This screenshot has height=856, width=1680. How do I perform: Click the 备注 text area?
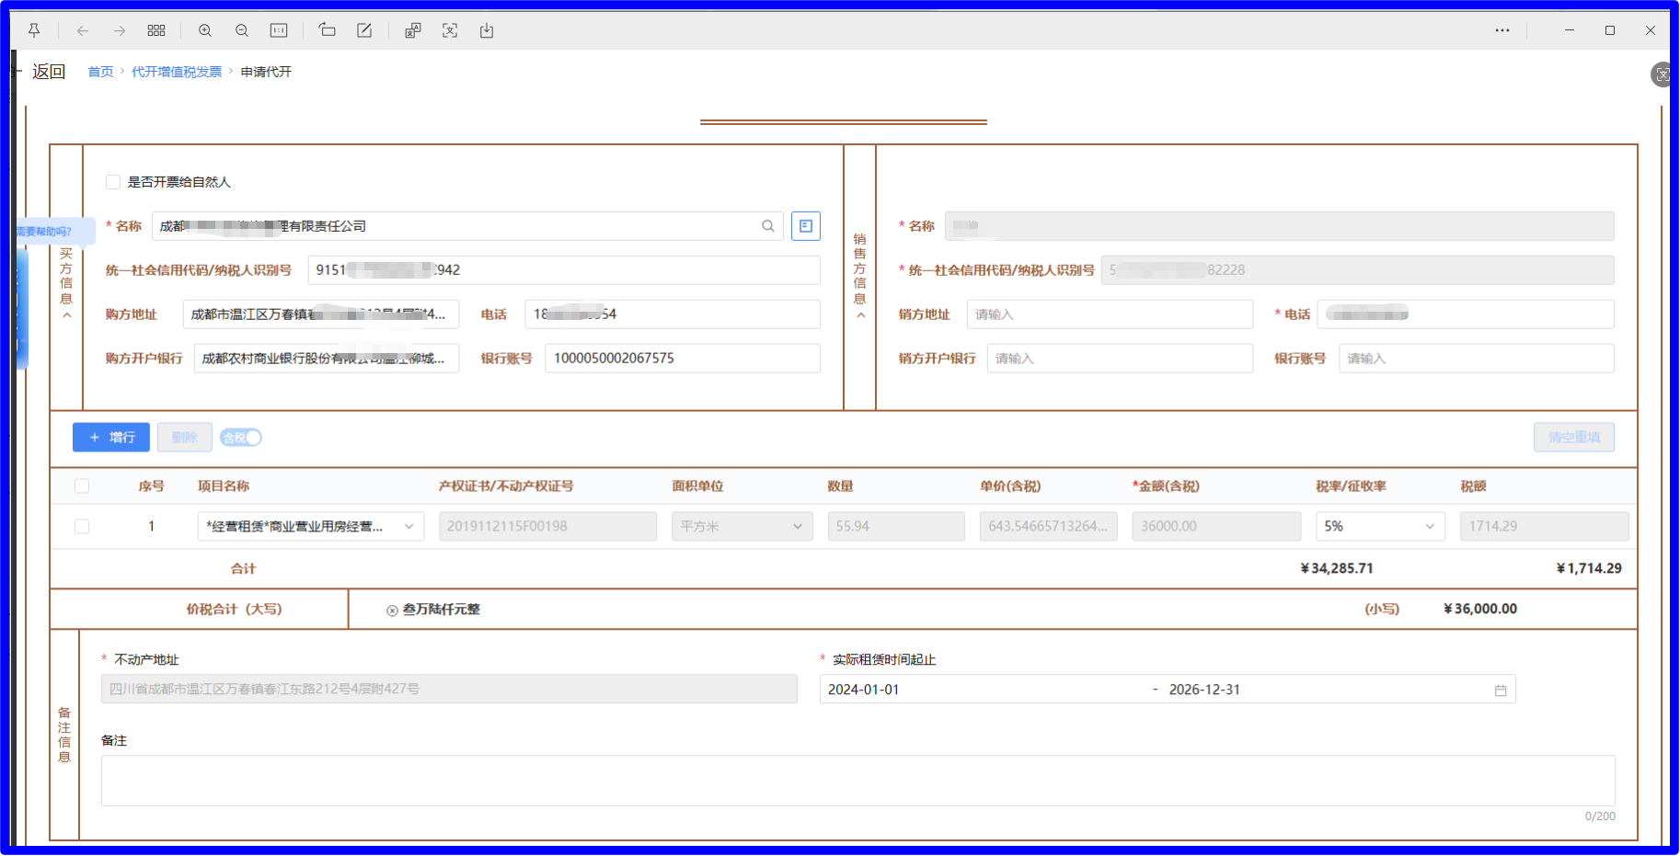857,781
